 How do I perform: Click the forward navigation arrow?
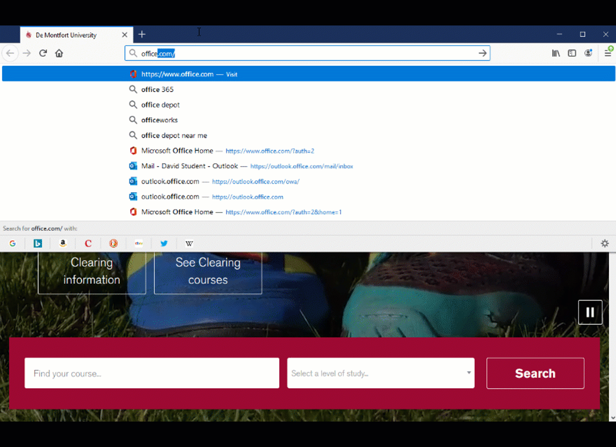pyautogui.click(x=27, y=53)
